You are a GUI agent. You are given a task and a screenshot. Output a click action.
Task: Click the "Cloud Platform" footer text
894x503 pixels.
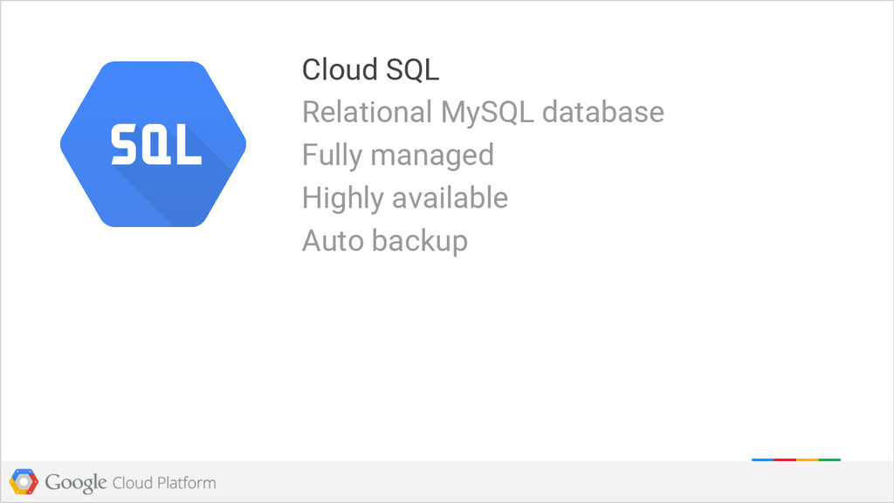(x=164, y=482)
